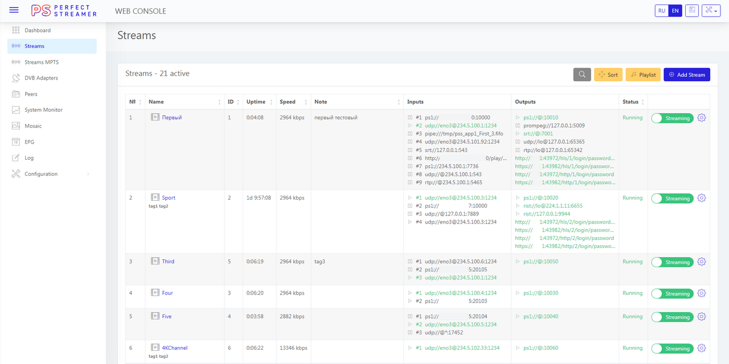Click the Mosaic sidebar icon
Image resolution: width=729 pixels, height=364 pixels.
[16, 126]
